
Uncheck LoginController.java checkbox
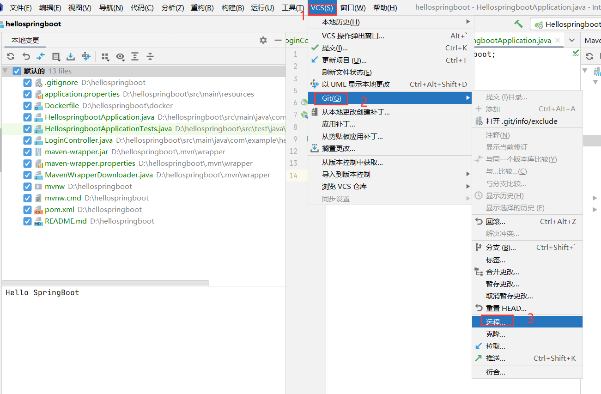(x=27, y=140)
